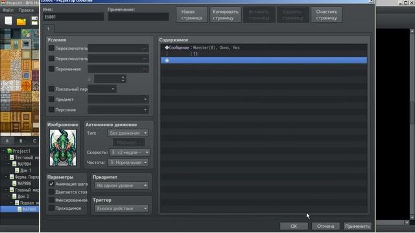This screenshot has height=233, width=415.
Task: Open first Переключатель switch selector field
Action: pos(118,49)
